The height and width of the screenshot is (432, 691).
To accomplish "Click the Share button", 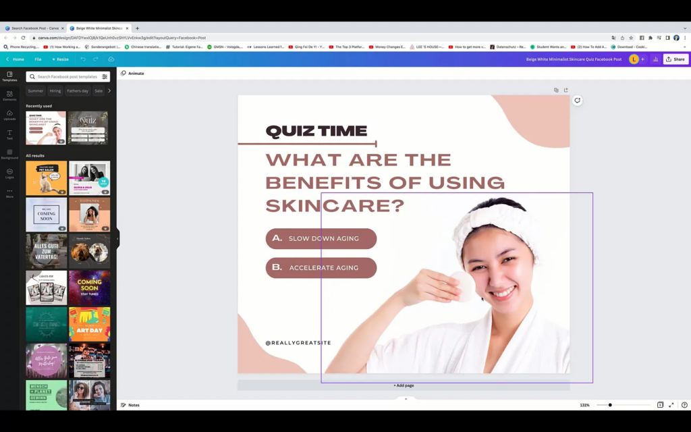I will coord(675,59).
